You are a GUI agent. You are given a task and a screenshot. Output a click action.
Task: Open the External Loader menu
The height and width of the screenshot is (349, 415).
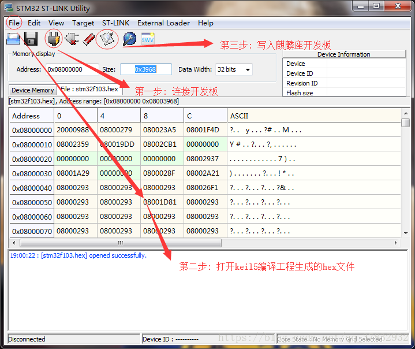click(163, 23)
